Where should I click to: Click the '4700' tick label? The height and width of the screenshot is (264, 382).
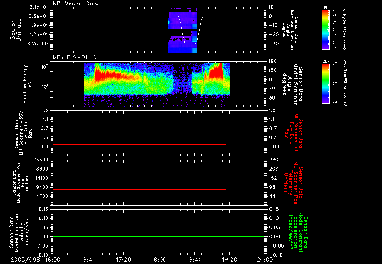tap(42, 196)
